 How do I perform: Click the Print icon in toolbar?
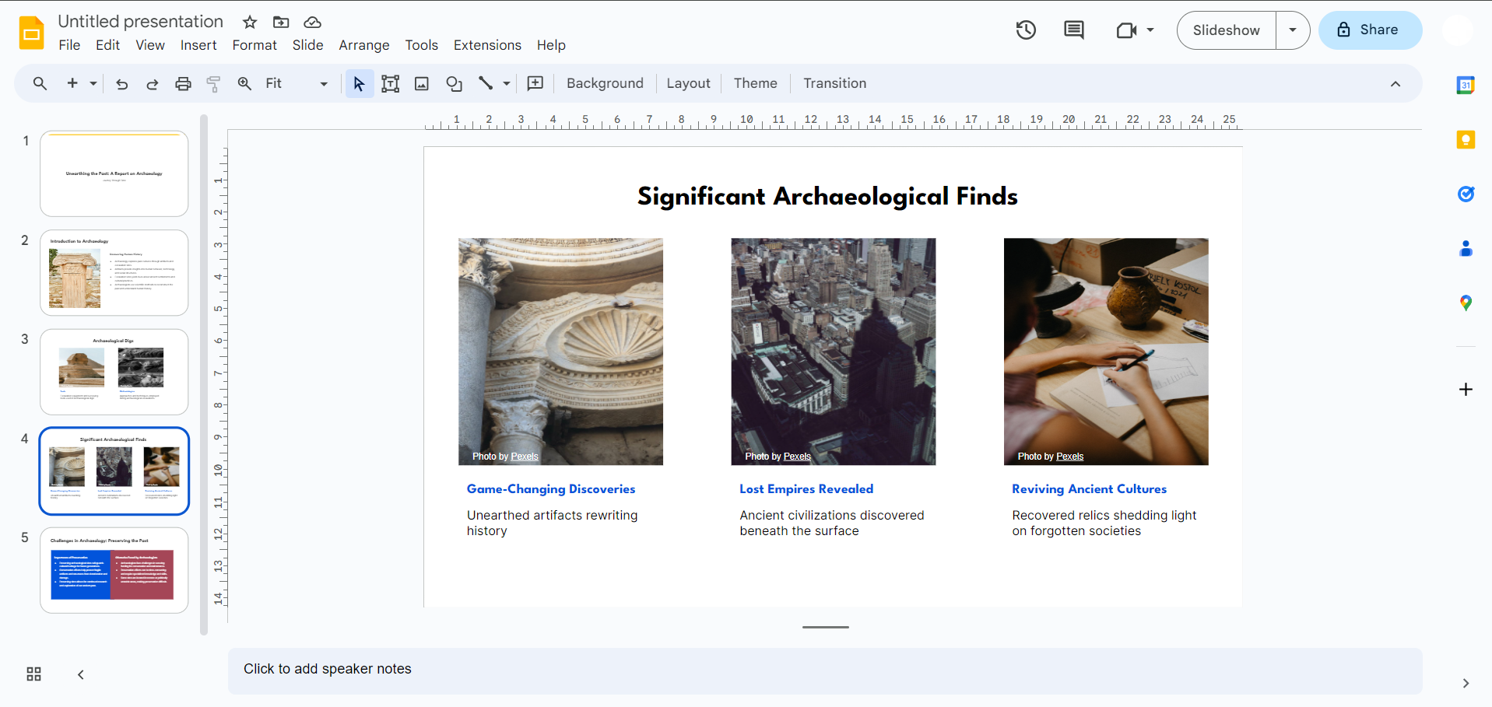[x=183, y=84]
